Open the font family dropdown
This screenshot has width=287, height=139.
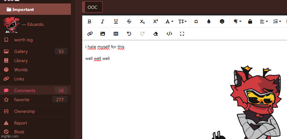coord(169,21)
